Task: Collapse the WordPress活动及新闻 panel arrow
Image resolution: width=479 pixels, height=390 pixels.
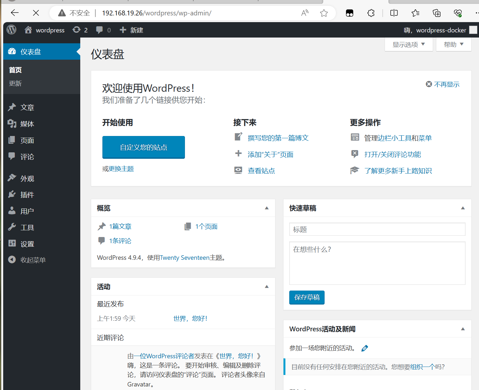Action: tap(463, 329)
